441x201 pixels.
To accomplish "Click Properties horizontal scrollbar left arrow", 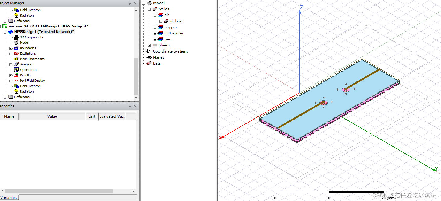I will click(x=2, y=191).
